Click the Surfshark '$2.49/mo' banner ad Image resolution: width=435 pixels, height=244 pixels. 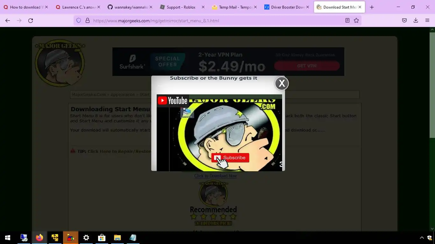pos(228,62)
